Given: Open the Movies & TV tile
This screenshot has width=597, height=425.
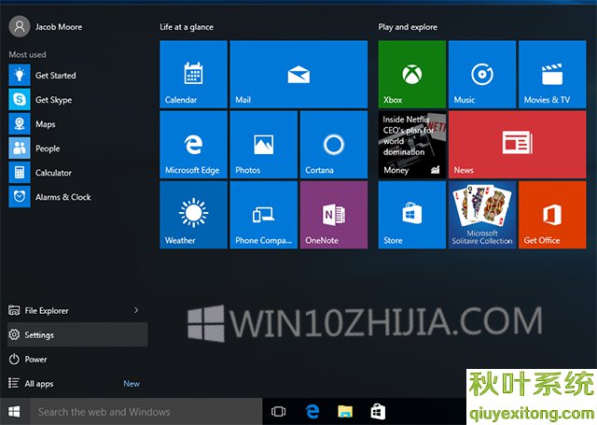Looking at the screenshot, I should [x=552, y=75].
